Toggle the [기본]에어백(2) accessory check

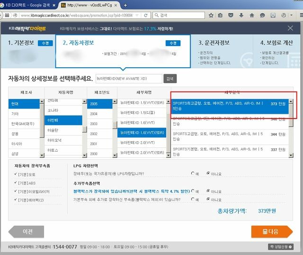click(16, 200)
